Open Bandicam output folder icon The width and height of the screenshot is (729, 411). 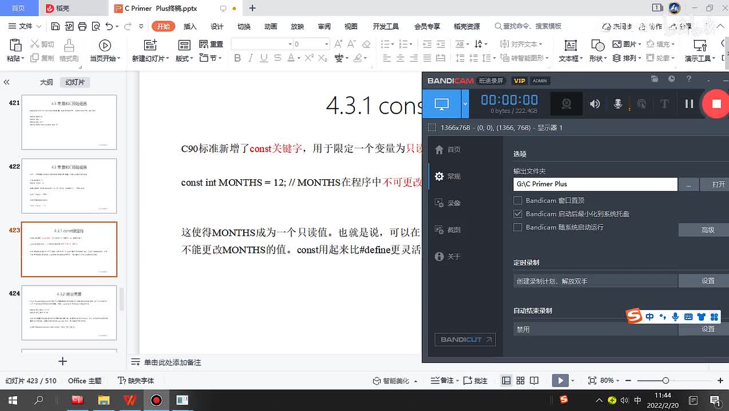tap(655, 79)
